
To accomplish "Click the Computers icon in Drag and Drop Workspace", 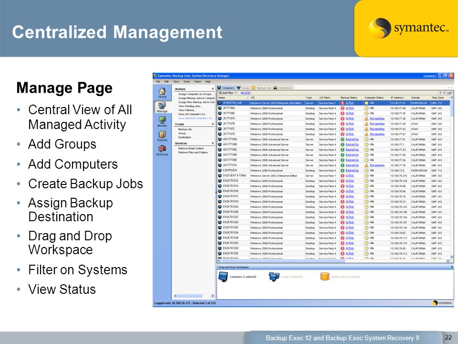I will [223, 277].
